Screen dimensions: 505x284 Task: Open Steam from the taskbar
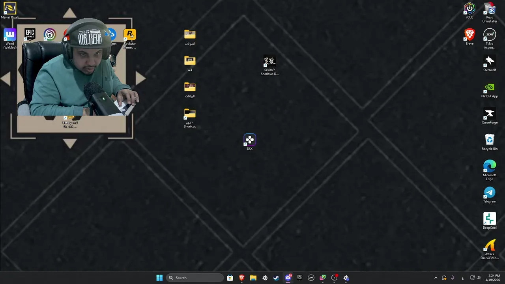coord(276,278)
